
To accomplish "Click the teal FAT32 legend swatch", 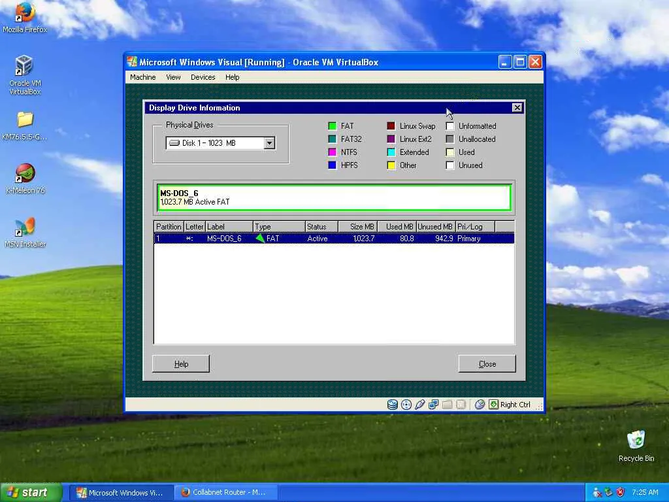I will tap(333, 139).
